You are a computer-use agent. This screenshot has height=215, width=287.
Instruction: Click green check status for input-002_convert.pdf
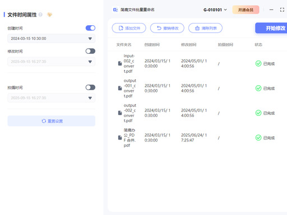coord(258,64)
